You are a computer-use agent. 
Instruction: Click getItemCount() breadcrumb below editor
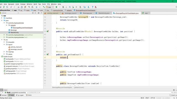[x=79, y=87]
